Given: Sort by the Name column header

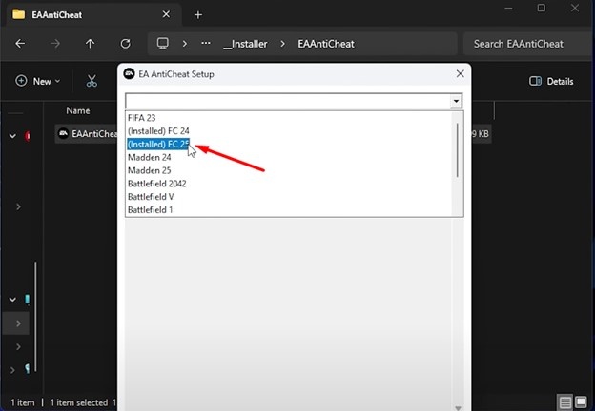Looking at the screenshot, I should 78,110.
